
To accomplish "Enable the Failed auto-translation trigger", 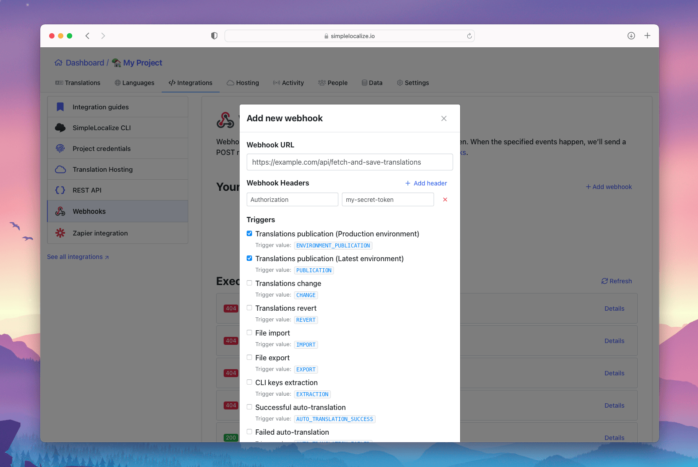I will tap(249, 432).
